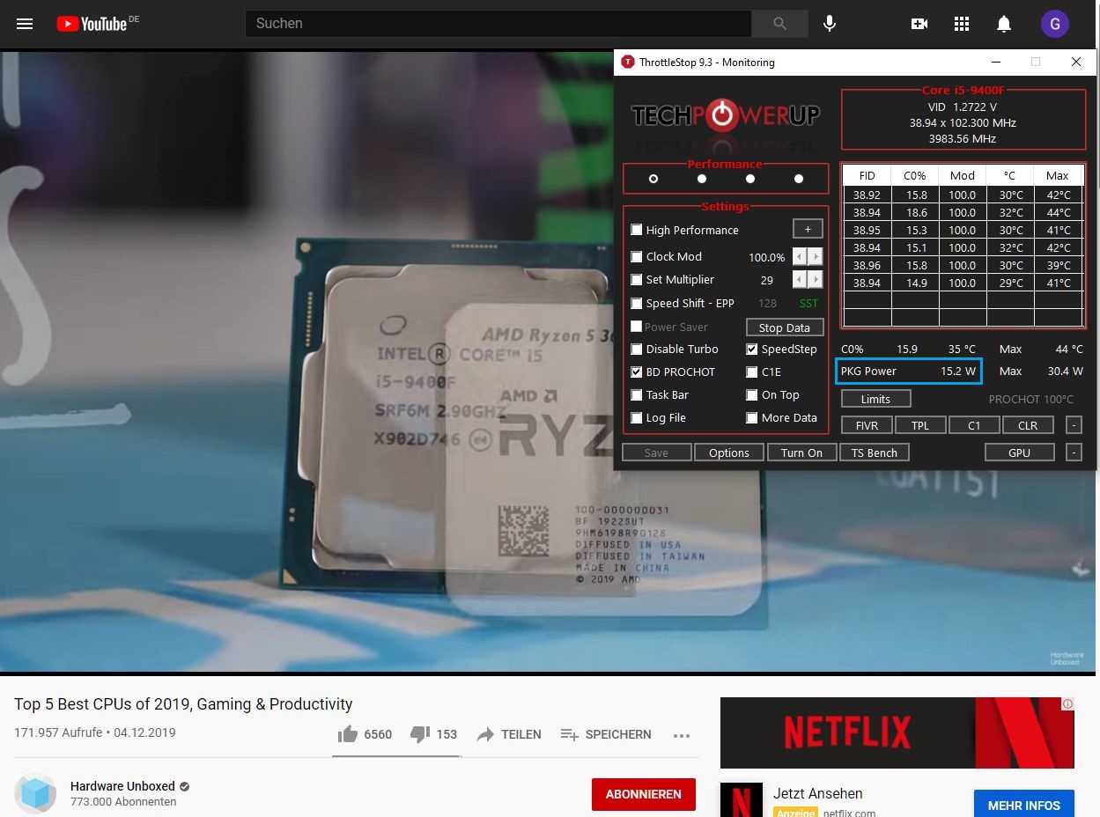Click the ad info icon on Netflix banner
Screen dimensions: 1100x817
[x=1067, y=704]
